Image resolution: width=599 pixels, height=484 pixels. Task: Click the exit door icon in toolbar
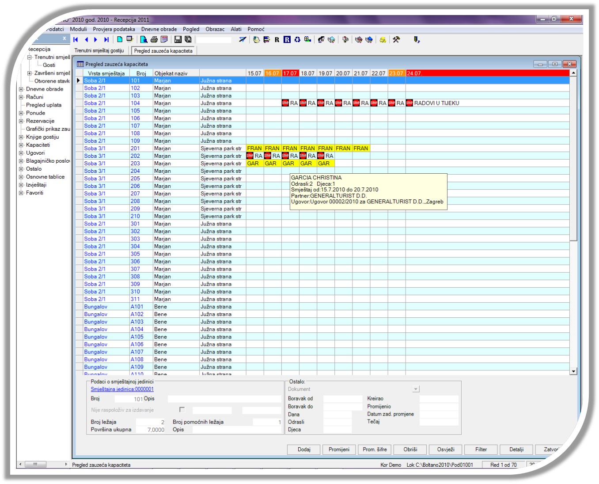416,40
